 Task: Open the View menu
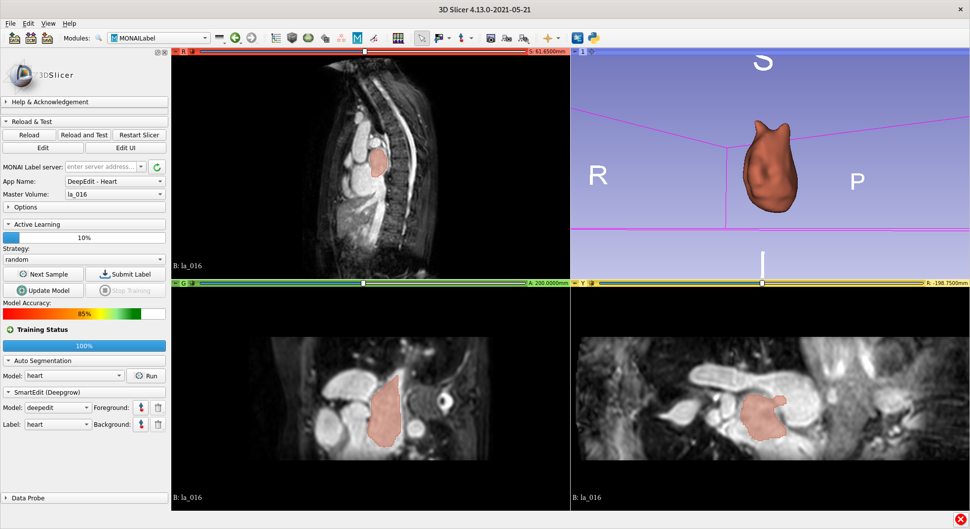(x=48, y=23)
